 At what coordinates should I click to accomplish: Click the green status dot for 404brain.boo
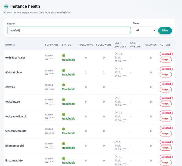click(x=63, y=70)
